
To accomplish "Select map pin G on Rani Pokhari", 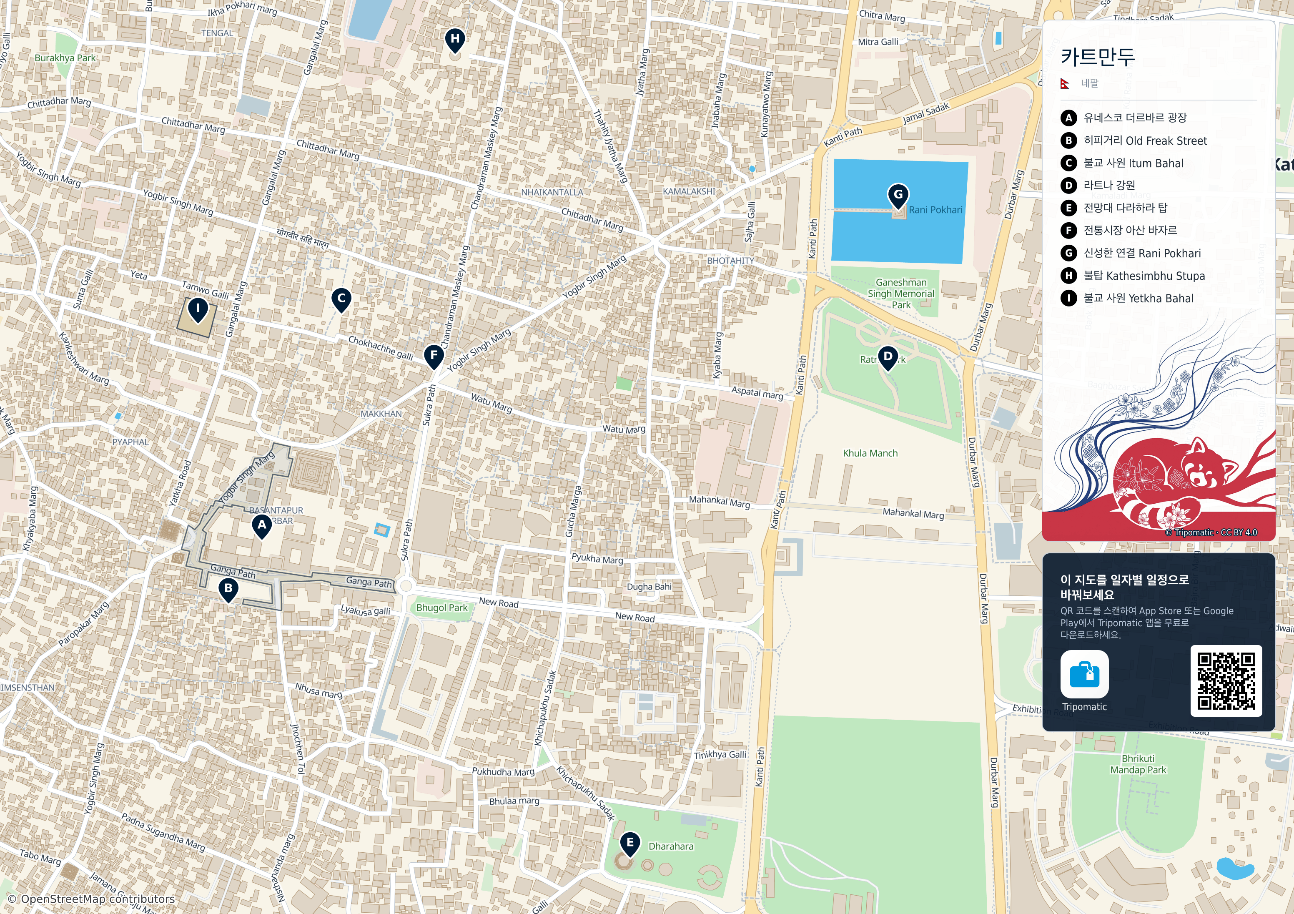I will click(898, 196).
